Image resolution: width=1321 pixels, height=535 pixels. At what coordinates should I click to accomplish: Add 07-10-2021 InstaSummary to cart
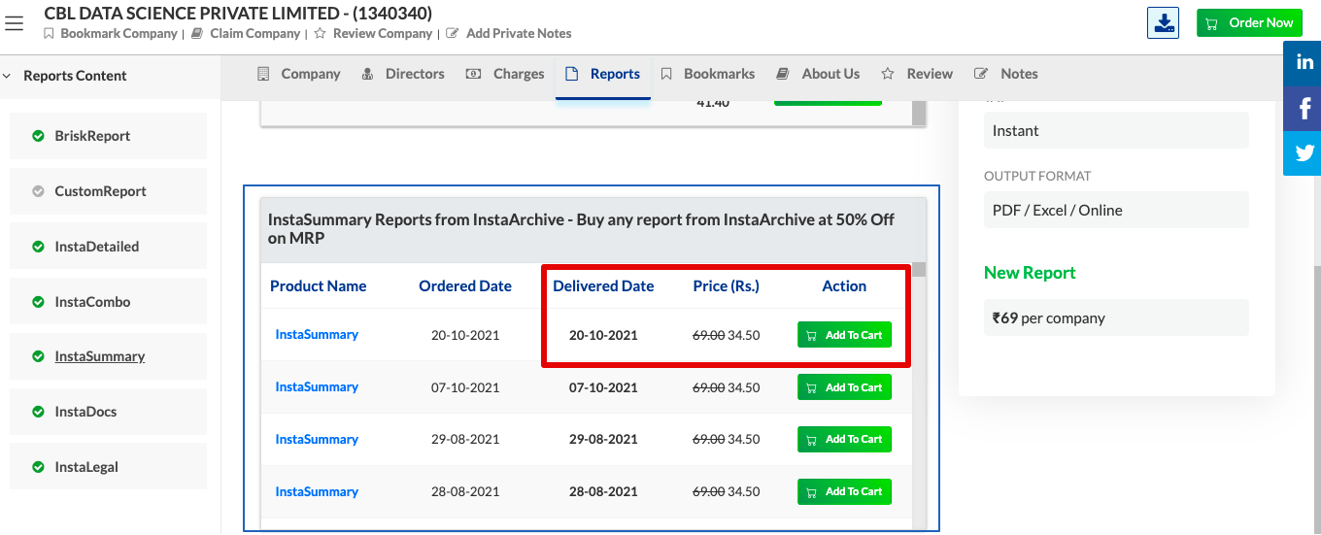click(844, 387)
